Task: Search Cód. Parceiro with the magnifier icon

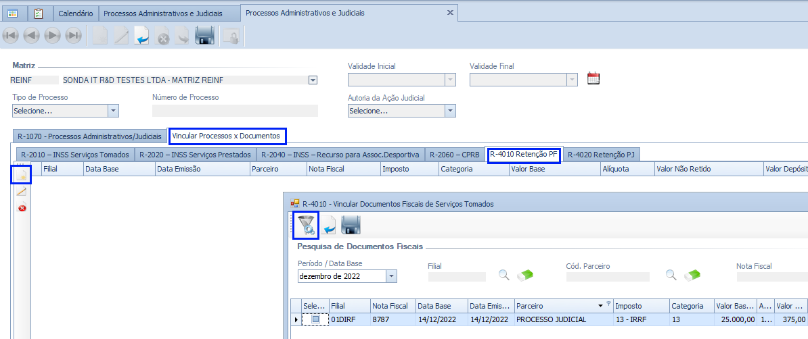Action: coord(671,275)
